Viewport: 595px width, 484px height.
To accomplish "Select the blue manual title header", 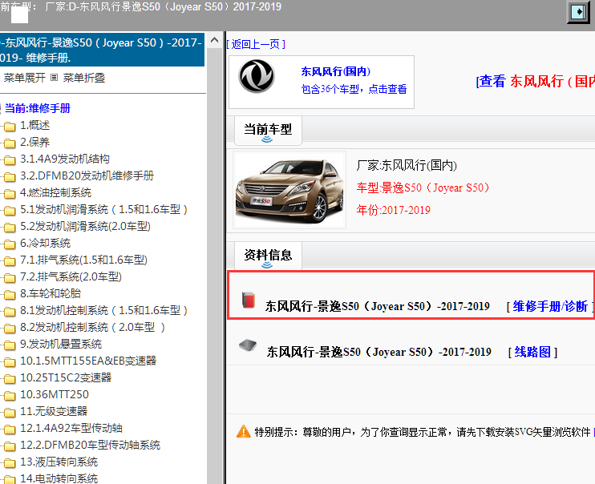I will click(x=102, y=50).
